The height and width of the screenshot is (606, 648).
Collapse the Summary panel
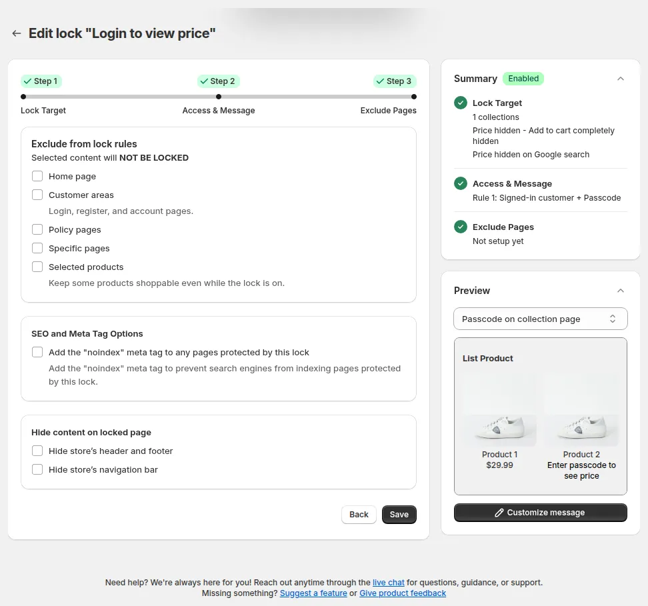(620, 79)
